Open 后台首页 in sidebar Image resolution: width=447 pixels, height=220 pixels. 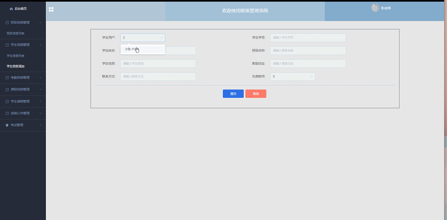coord(20,9)
